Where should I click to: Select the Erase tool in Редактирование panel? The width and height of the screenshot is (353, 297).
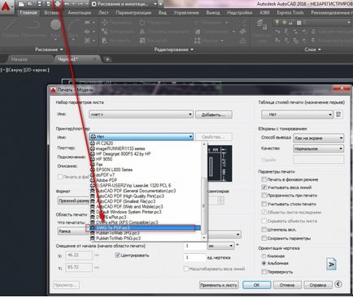(x=243, y=23)
